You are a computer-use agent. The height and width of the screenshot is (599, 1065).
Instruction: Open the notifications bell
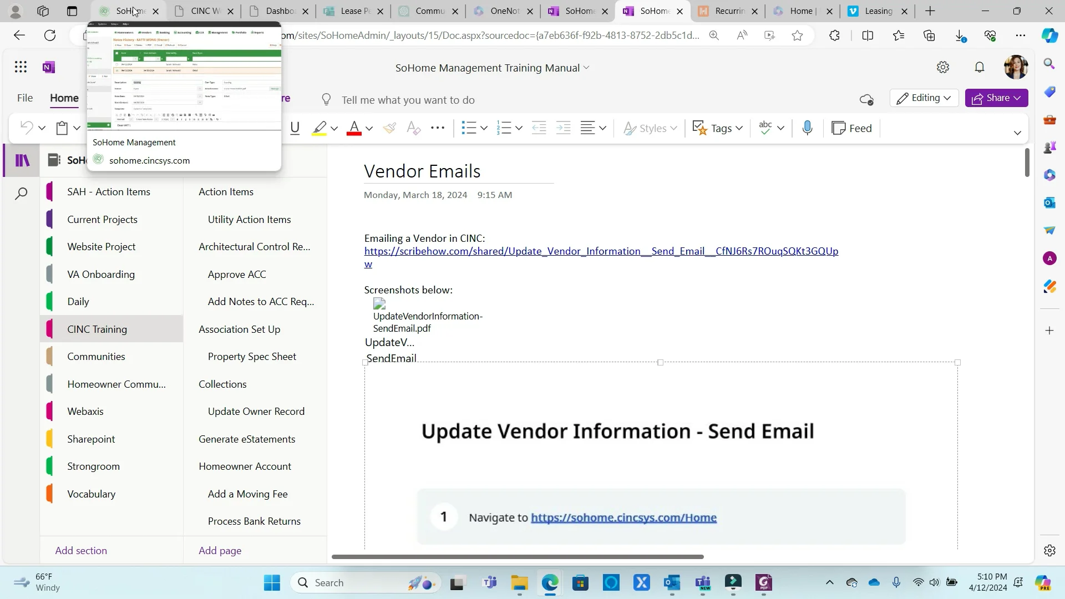point(979,67)
